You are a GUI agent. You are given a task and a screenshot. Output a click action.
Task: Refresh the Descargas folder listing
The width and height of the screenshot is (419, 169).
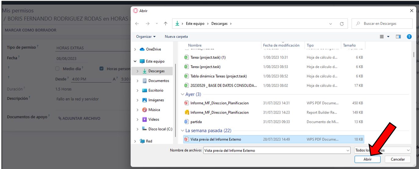(342, 24)
